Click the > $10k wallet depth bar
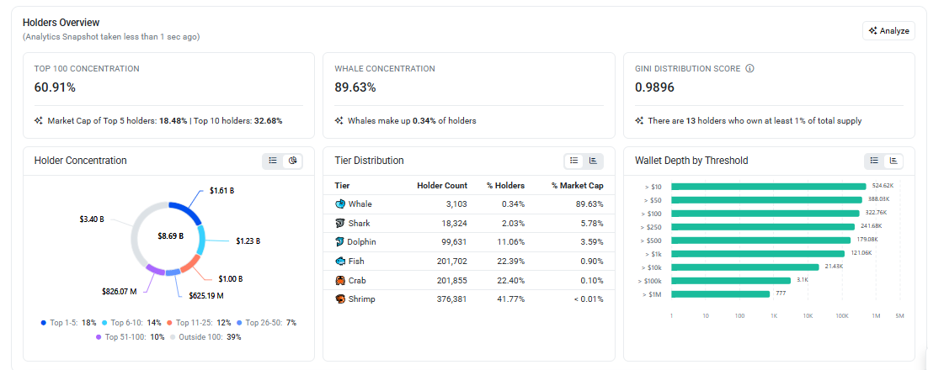Image resolution: width=928 pixels, height=370 pixels. (x=745, y=267)
